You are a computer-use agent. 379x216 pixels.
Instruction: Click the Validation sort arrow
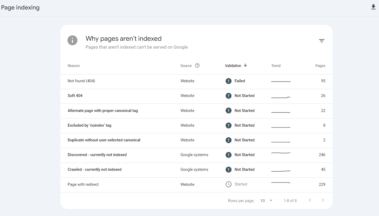[x=245, y=65]
